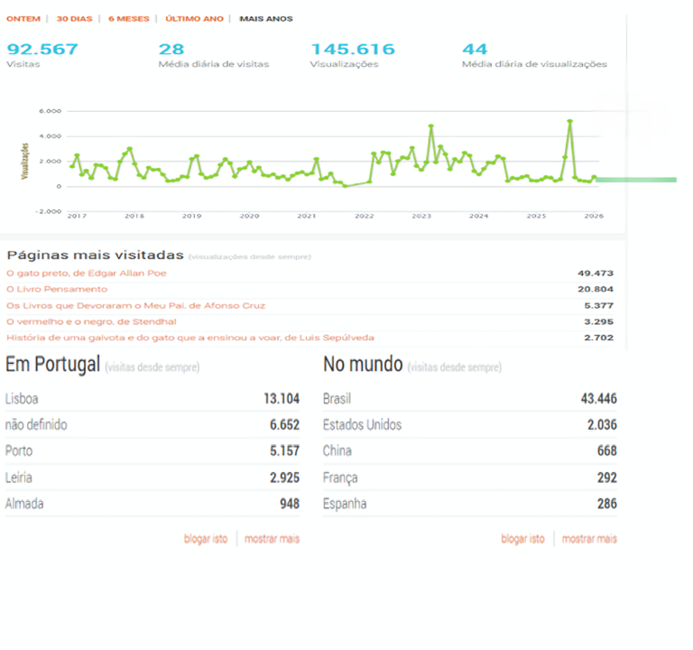
Task: Open the ÚLTIMO ANO tab
Action: pos(194,19)
